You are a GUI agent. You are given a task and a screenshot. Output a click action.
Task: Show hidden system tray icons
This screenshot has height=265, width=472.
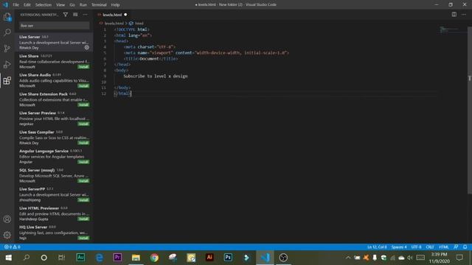348,258
